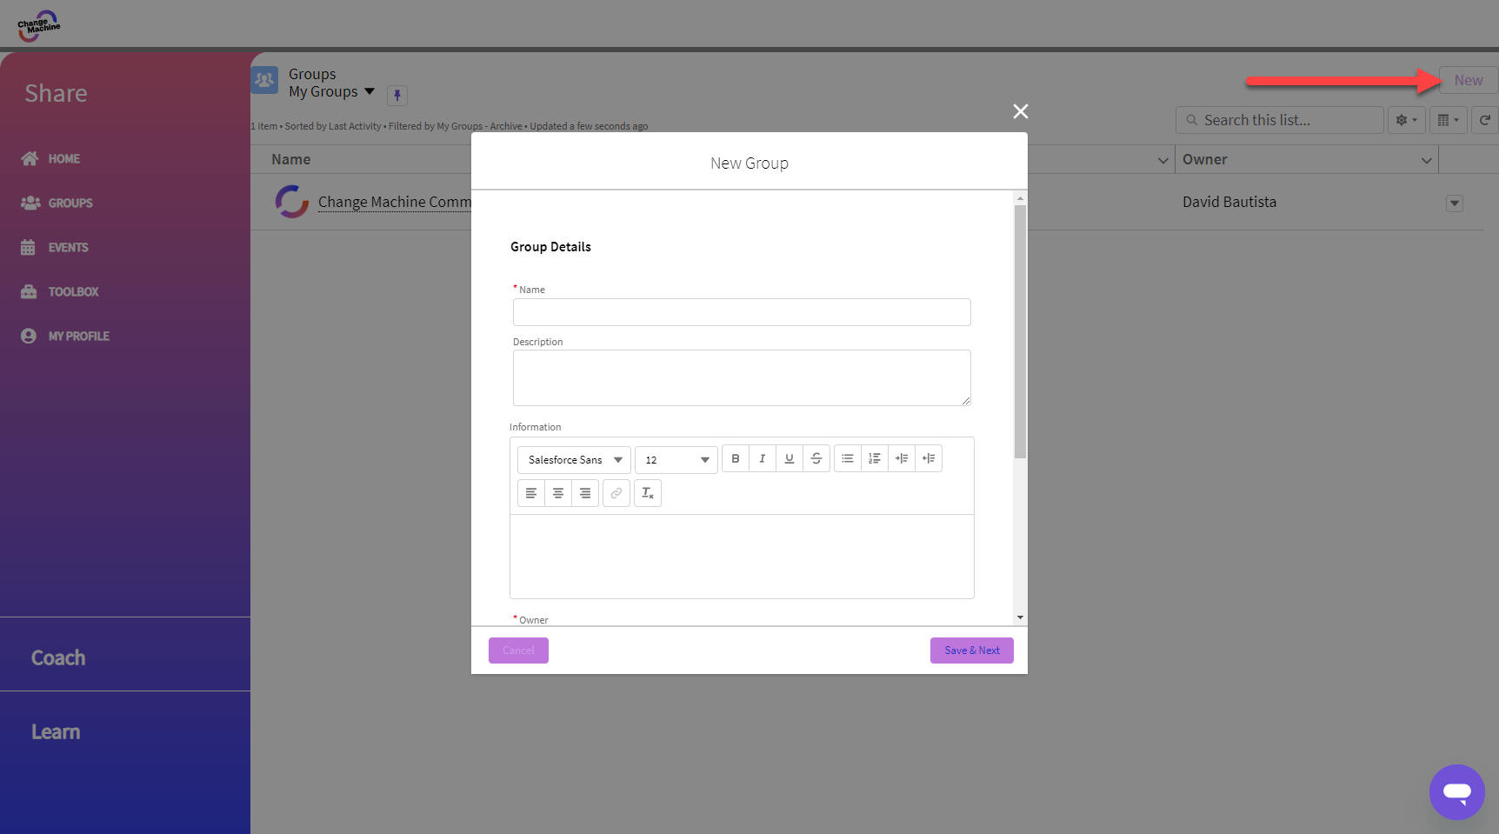Pin the My Groups list view
The height and width of the screenshot is (834, 1499).
pos(397,96)
